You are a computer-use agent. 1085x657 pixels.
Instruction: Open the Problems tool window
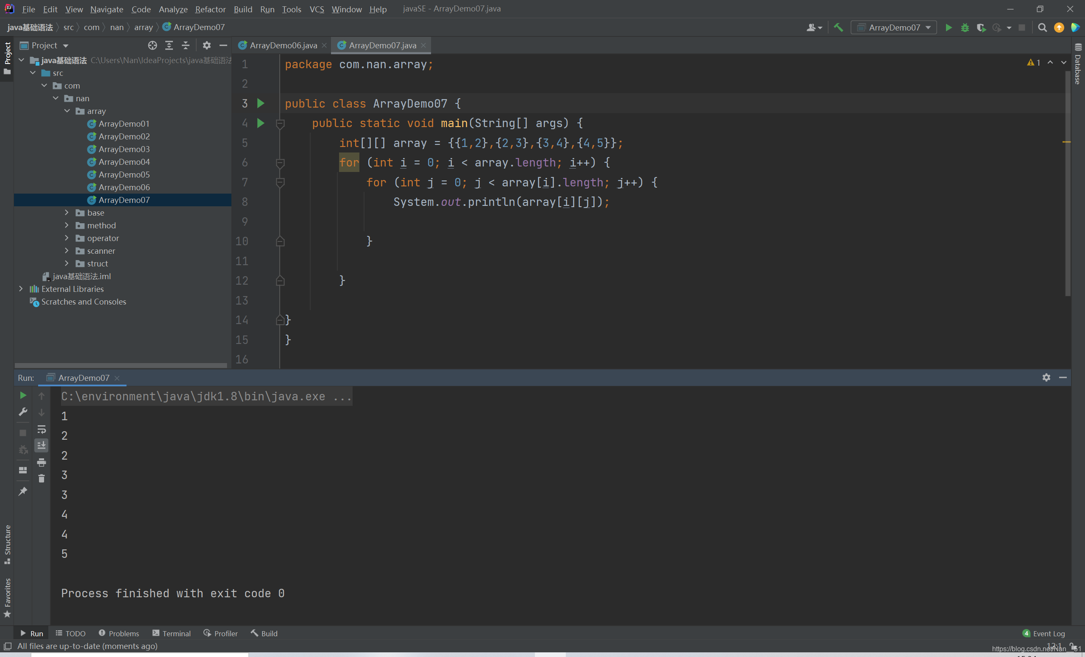click(x=119, y=633)
